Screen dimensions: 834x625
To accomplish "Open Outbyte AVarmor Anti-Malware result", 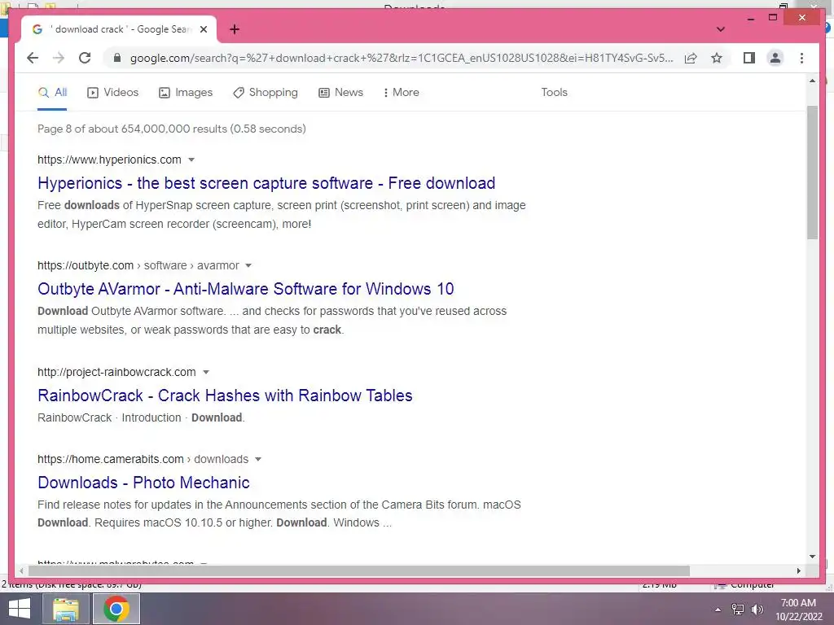I will (x=246, y=289).
